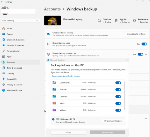Click the Save changes button

pyautogui.click(x=108, y=132)
